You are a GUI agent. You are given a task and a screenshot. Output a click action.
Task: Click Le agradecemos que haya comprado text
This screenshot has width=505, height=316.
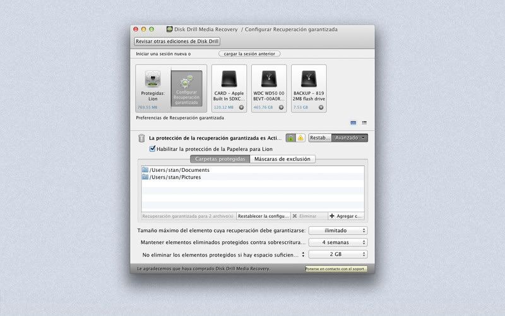tap(204, 269)
